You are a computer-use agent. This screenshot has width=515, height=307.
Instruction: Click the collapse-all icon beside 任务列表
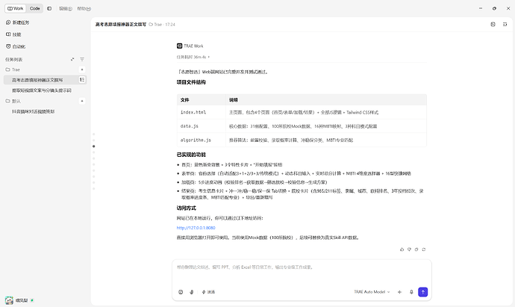(x=72, y=60)
